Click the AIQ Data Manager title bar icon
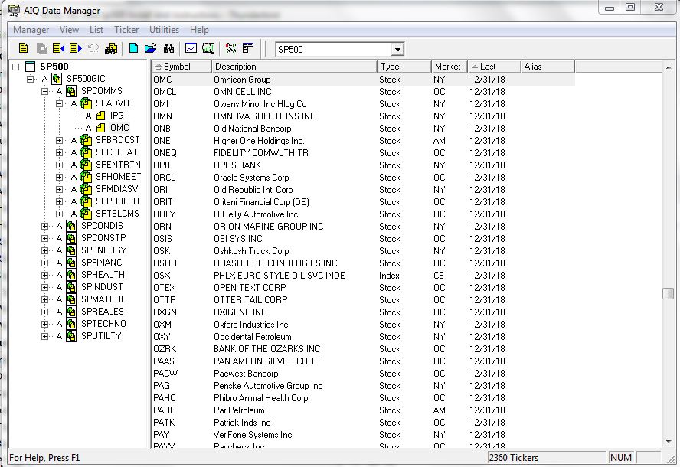 pos(14,10)
